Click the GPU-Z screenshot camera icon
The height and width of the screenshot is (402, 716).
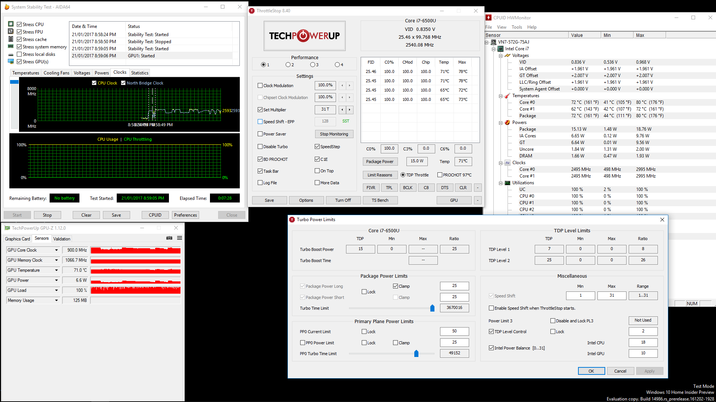click(x=169, y=238)
